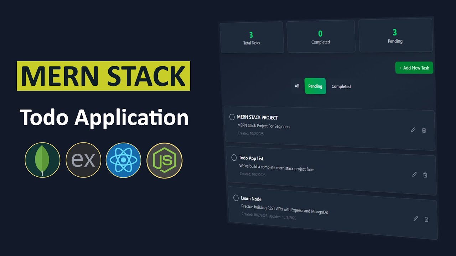Click the MongoDB leaf logo icon
Image resolution: width=456 pixels, height=256 pixels.
(42, 160)
